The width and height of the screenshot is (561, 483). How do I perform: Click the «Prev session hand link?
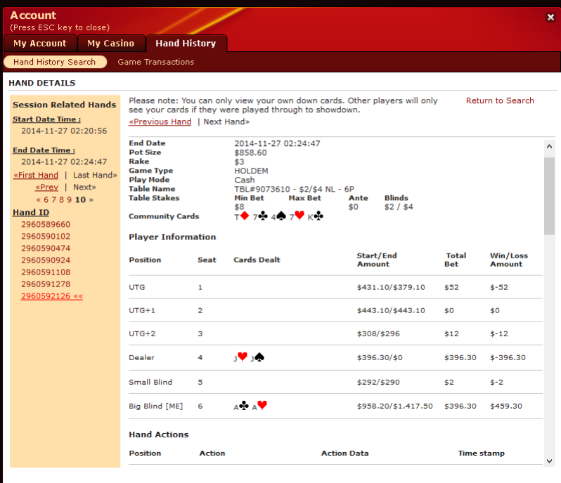[x=46, y=187]
